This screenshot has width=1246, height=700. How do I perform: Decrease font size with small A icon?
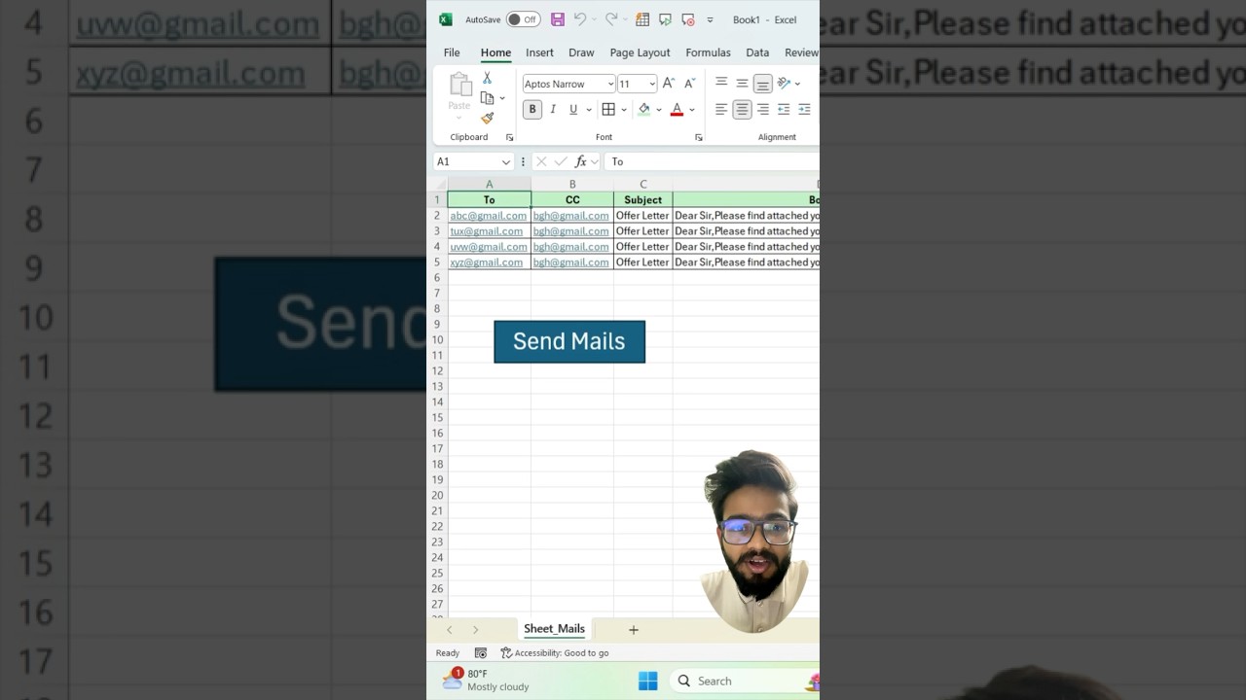click(690, 84)
